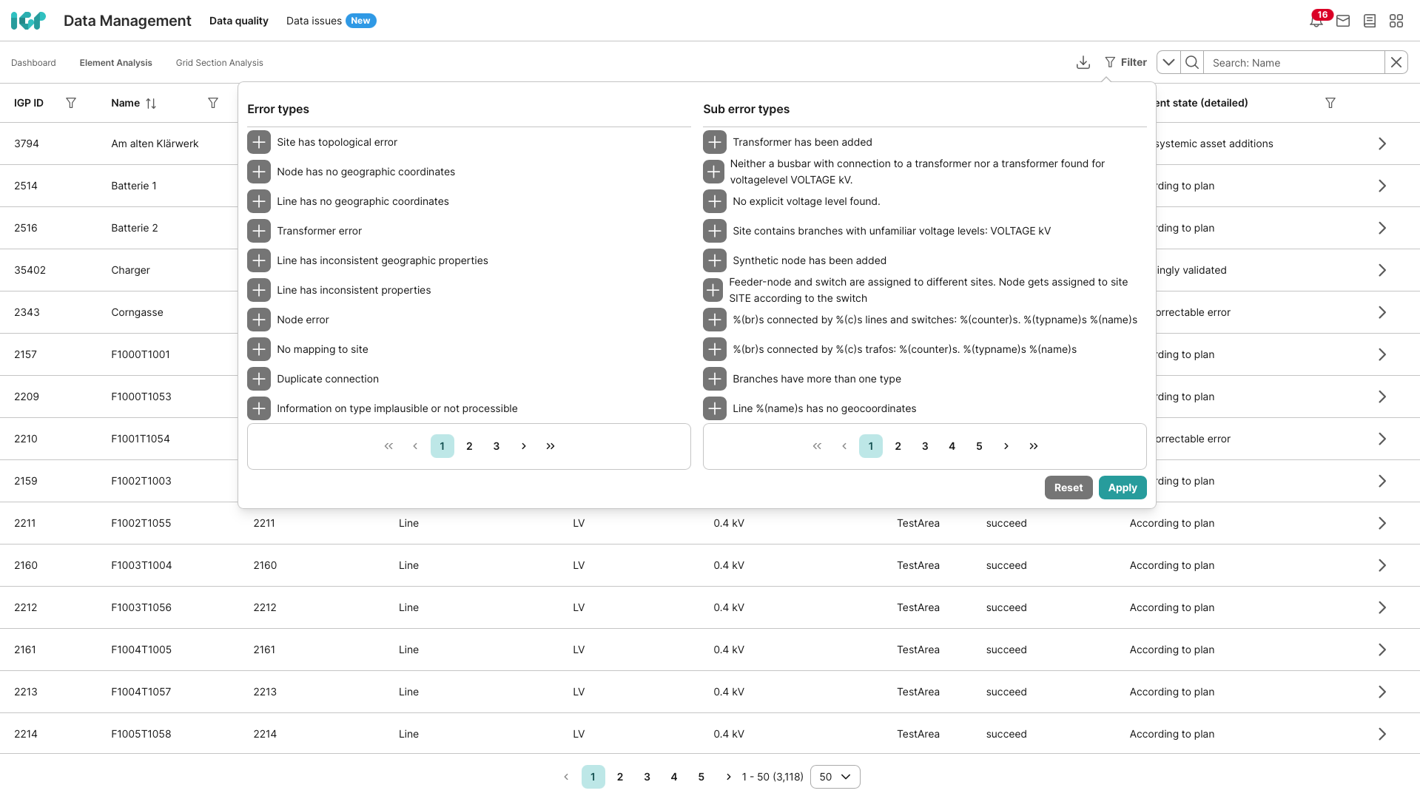Go to page 2 of error types
The image size is (1420, 799).
469,446
